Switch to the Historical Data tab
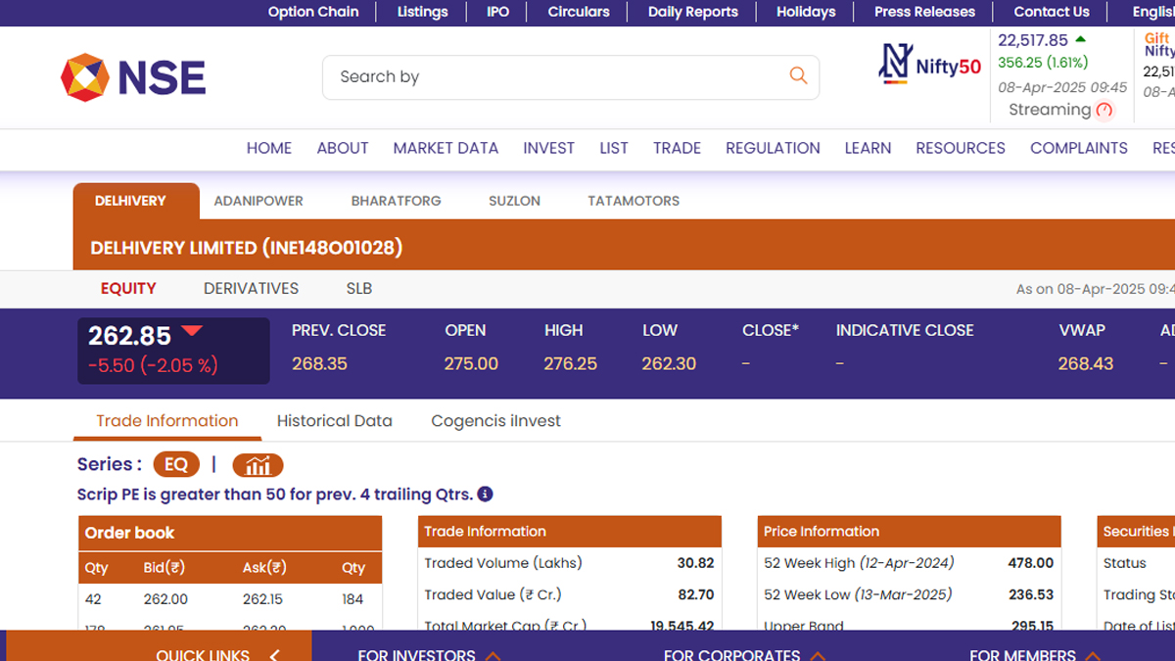 tap(334, 421)
